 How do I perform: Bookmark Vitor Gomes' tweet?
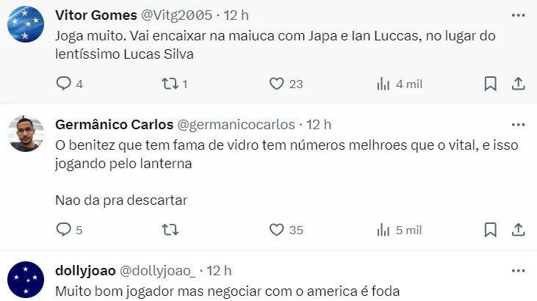491,84
